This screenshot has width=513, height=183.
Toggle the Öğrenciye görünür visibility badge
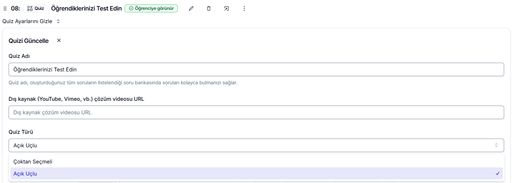pos(151,8)
